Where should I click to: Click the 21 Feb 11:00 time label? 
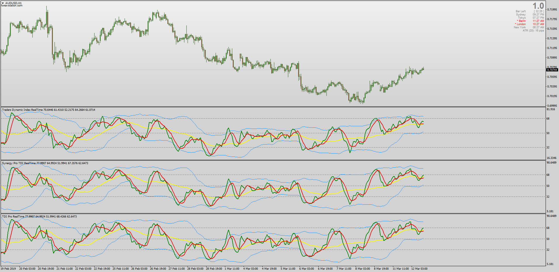(65, 269)
